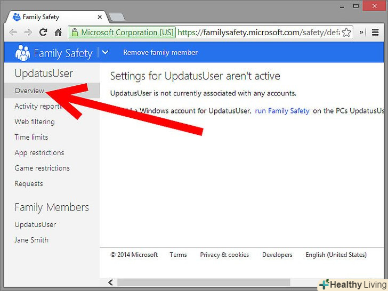Click the horizontal scrollbar left arrow
The height and width of the screenshot is (291, 388).
pyautogui.click(x=111, y=282)
